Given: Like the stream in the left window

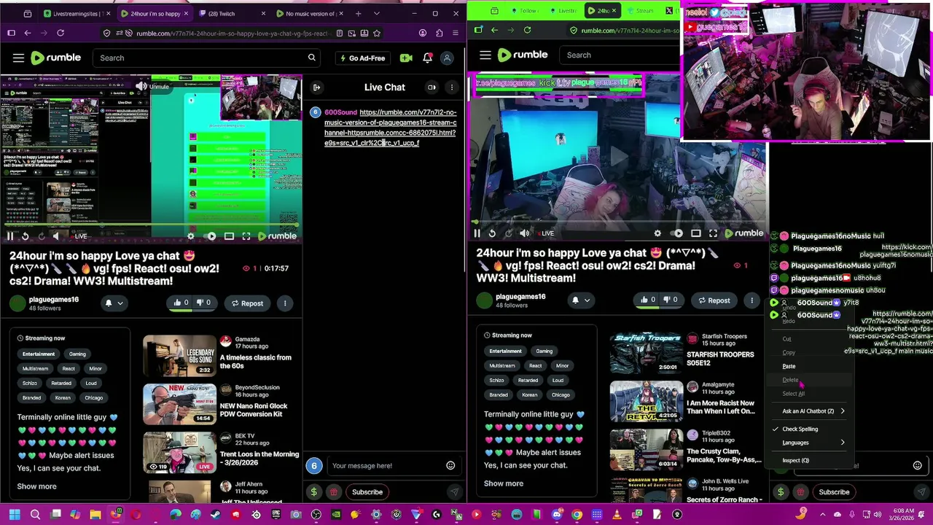Looking at the screenshot, I should coord(181,303).
